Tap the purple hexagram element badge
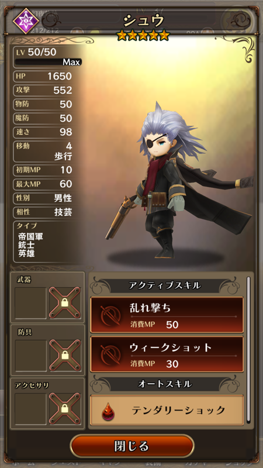The height and width of the screenshot is (468, 263). (26, 21)
